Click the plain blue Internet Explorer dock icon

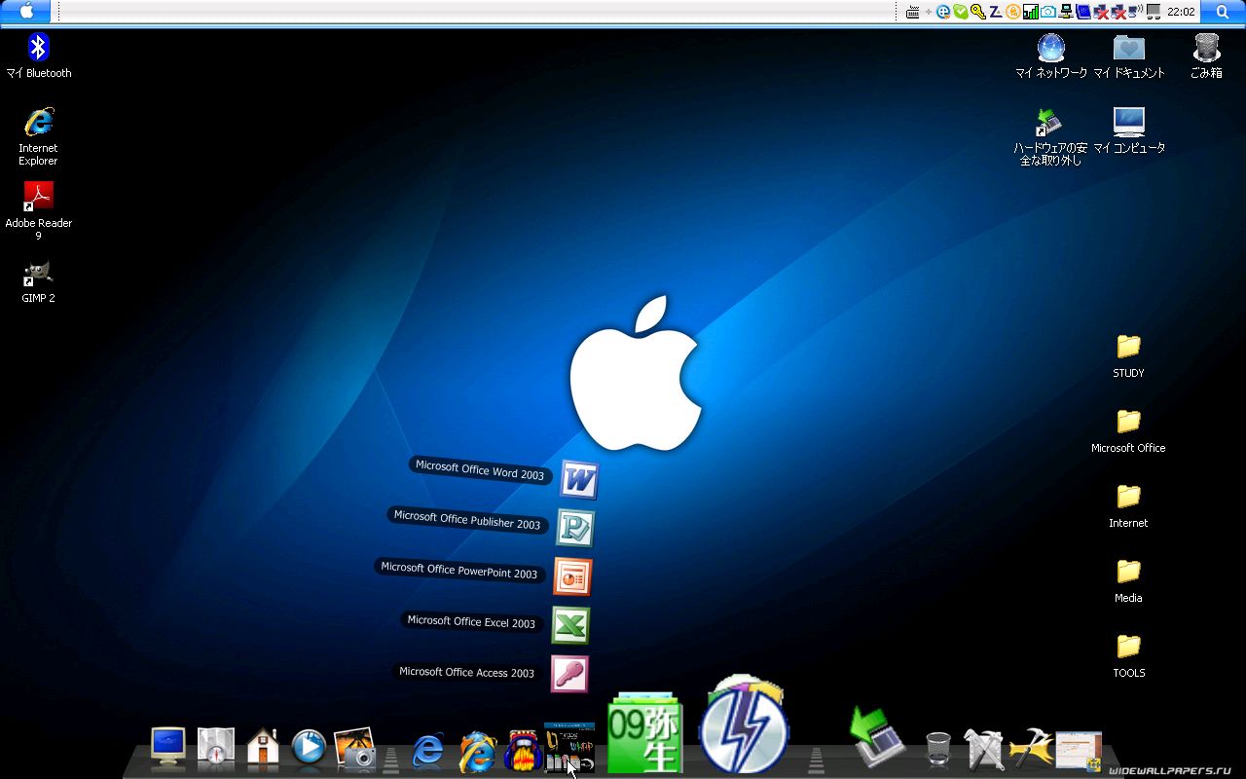point(428,751)
